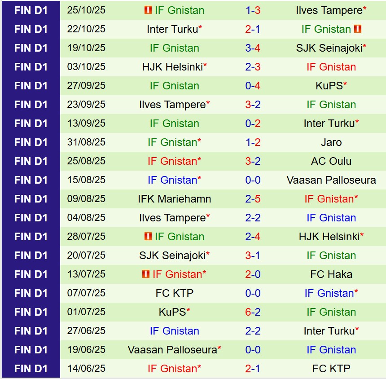The height and width of the screenshot is (379, 386).
Task: Click the 2-5 score on 09/08/25
Action: (x=253, y=199)
